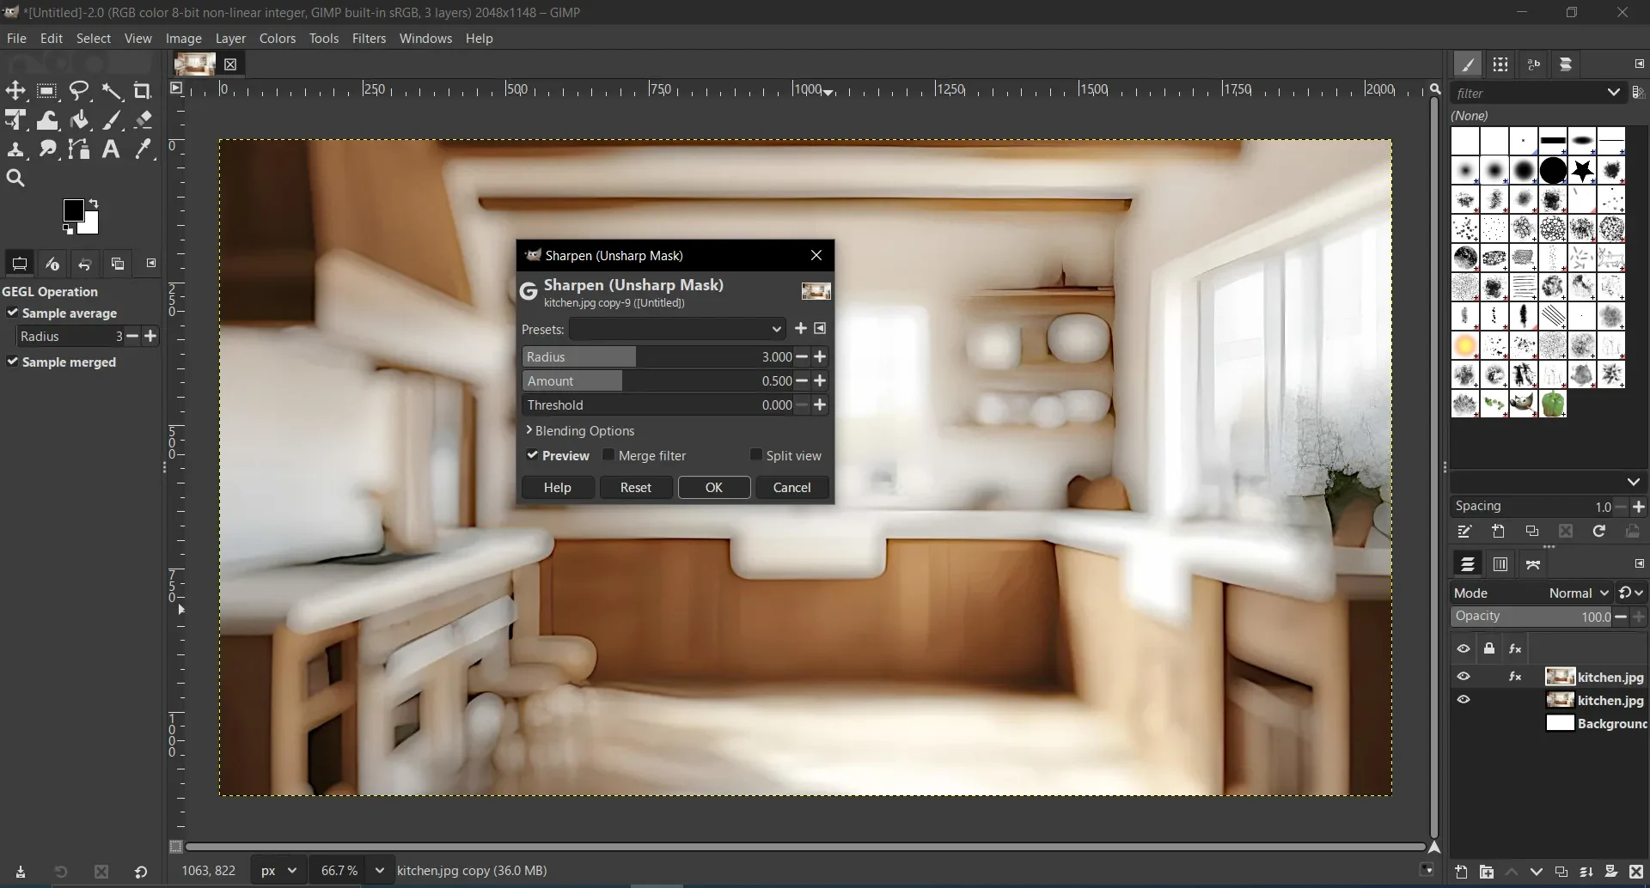
Task: Delete the layer using bottom-right X icon
Action: (x=1636, y=872)
